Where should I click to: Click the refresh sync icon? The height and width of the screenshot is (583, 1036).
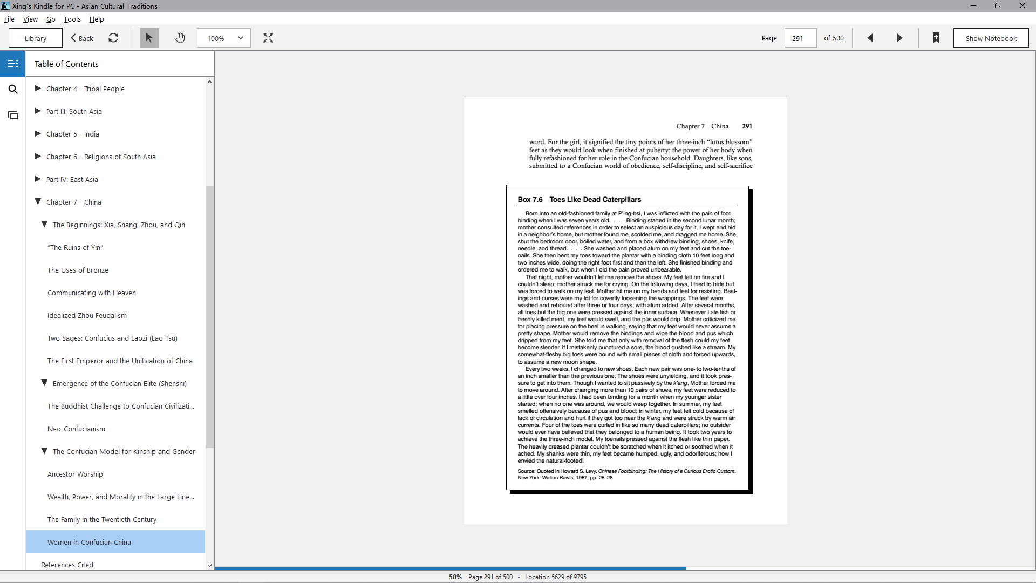(x=113, y=38)
